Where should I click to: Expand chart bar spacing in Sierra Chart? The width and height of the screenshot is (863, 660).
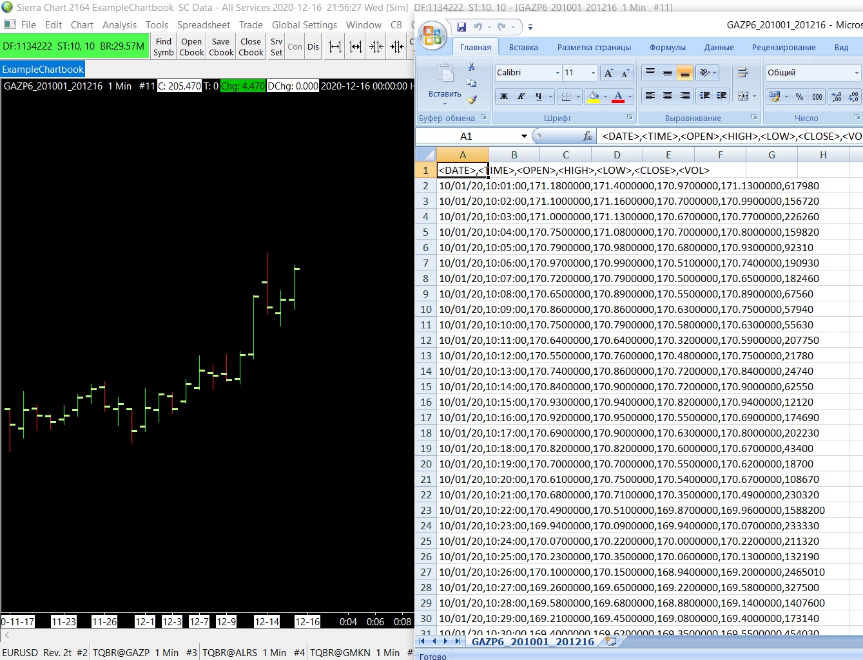tap(335, 46)
